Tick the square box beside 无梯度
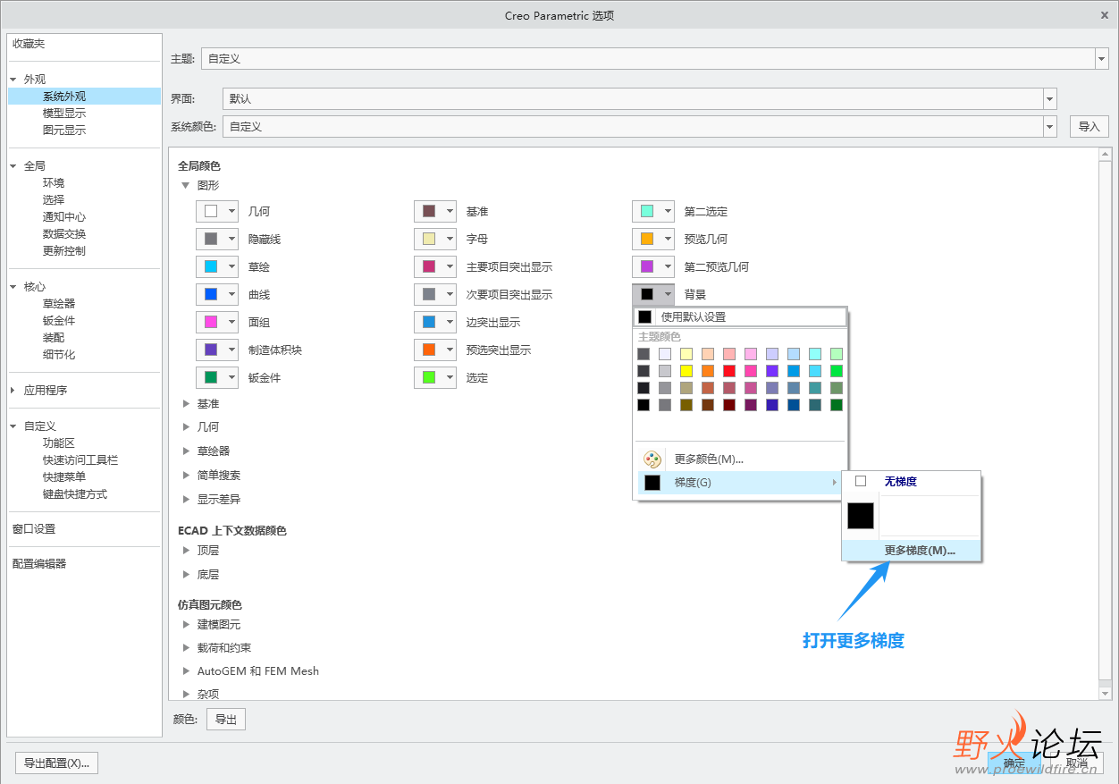 click(861, 481)
